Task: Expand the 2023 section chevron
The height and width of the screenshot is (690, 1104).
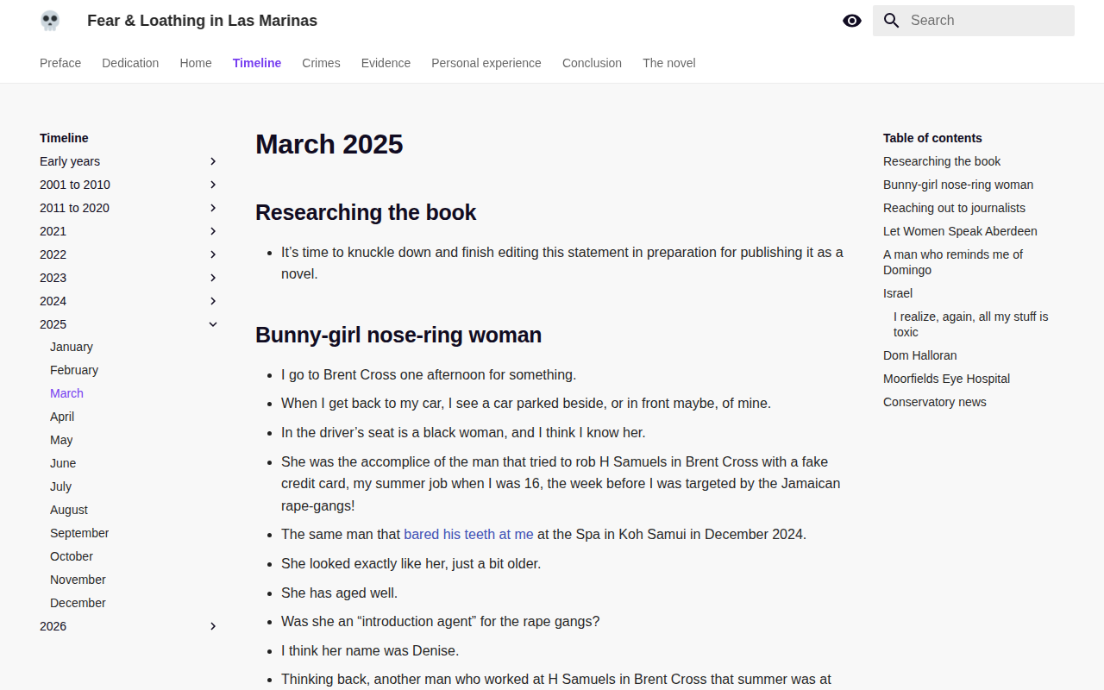Action: [x=213, y=278]
